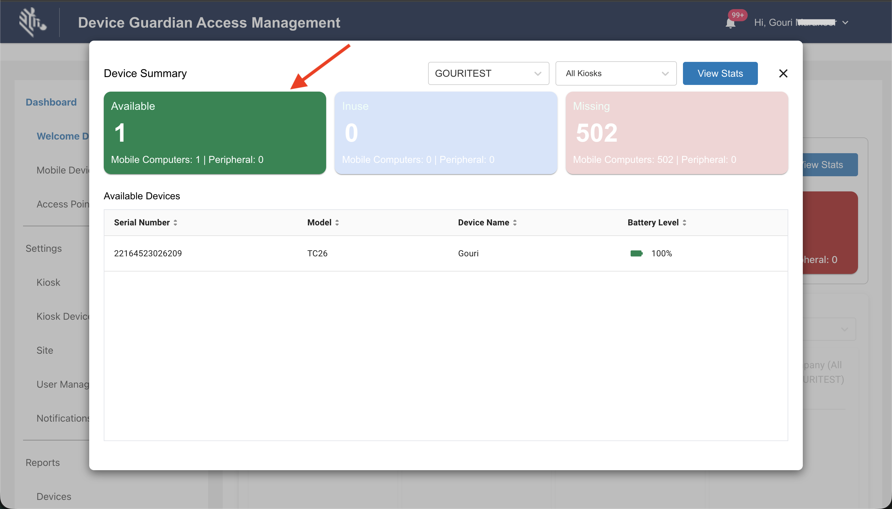The image size is (892, 509).
Task: Open Dashboard in the sidebar
Action: coord(51,102)
